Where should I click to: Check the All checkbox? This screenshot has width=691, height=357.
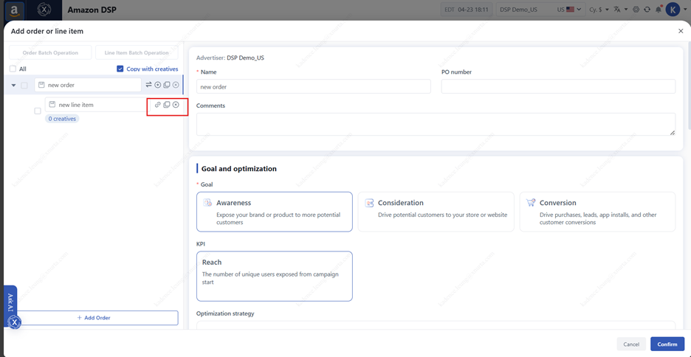13,69
